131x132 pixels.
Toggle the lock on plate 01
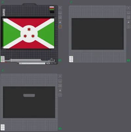tap(60, 22)
